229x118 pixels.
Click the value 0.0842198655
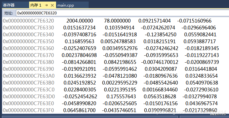point(120,62)
